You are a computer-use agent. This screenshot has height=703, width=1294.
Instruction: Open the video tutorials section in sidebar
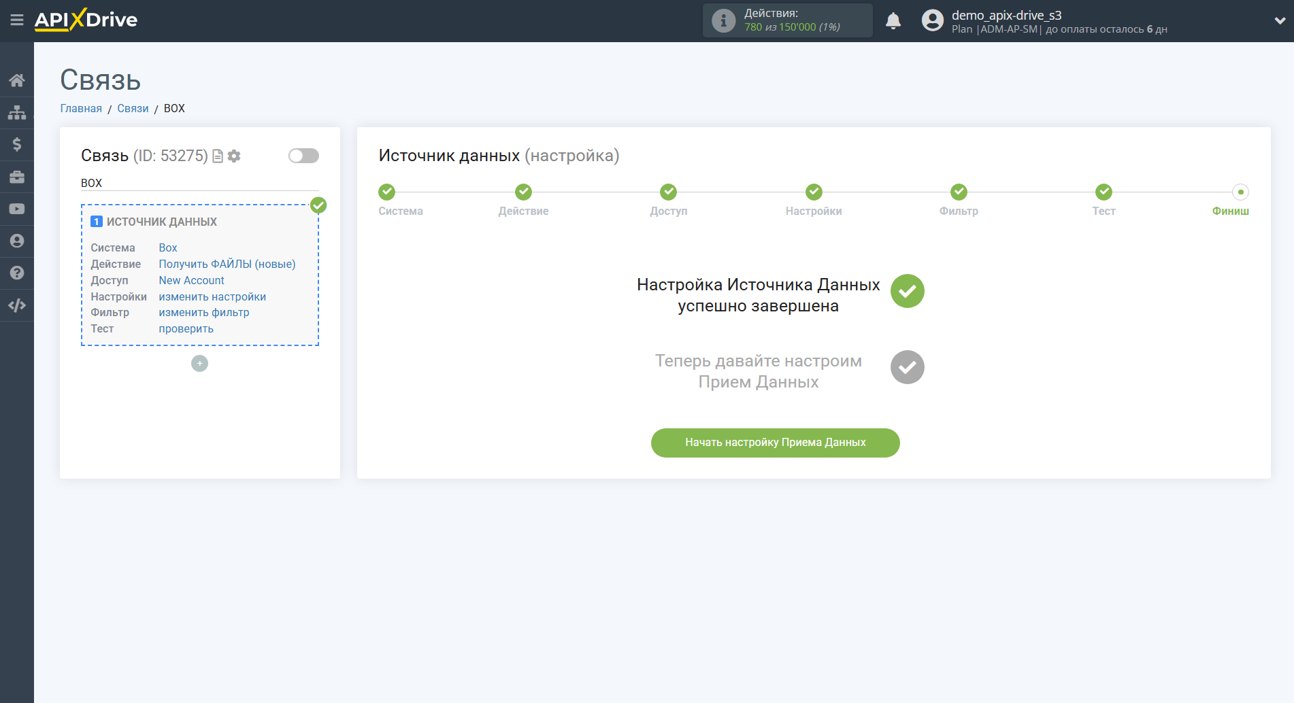pos(17,208)
